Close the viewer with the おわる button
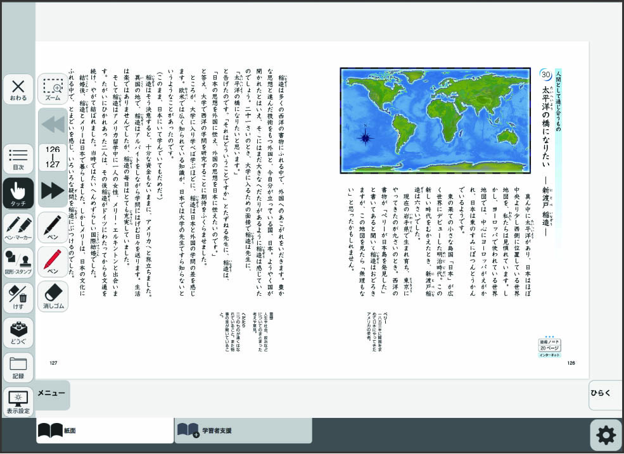Image resolution: width=624 pixels, height=454 pixels. [x=18, y=90]
